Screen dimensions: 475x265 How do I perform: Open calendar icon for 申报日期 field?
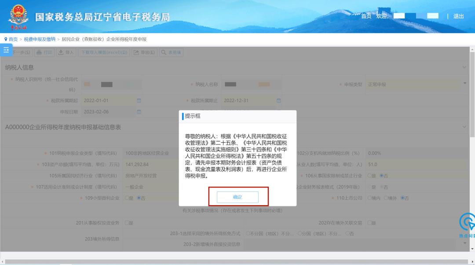[x=139, y=112]
